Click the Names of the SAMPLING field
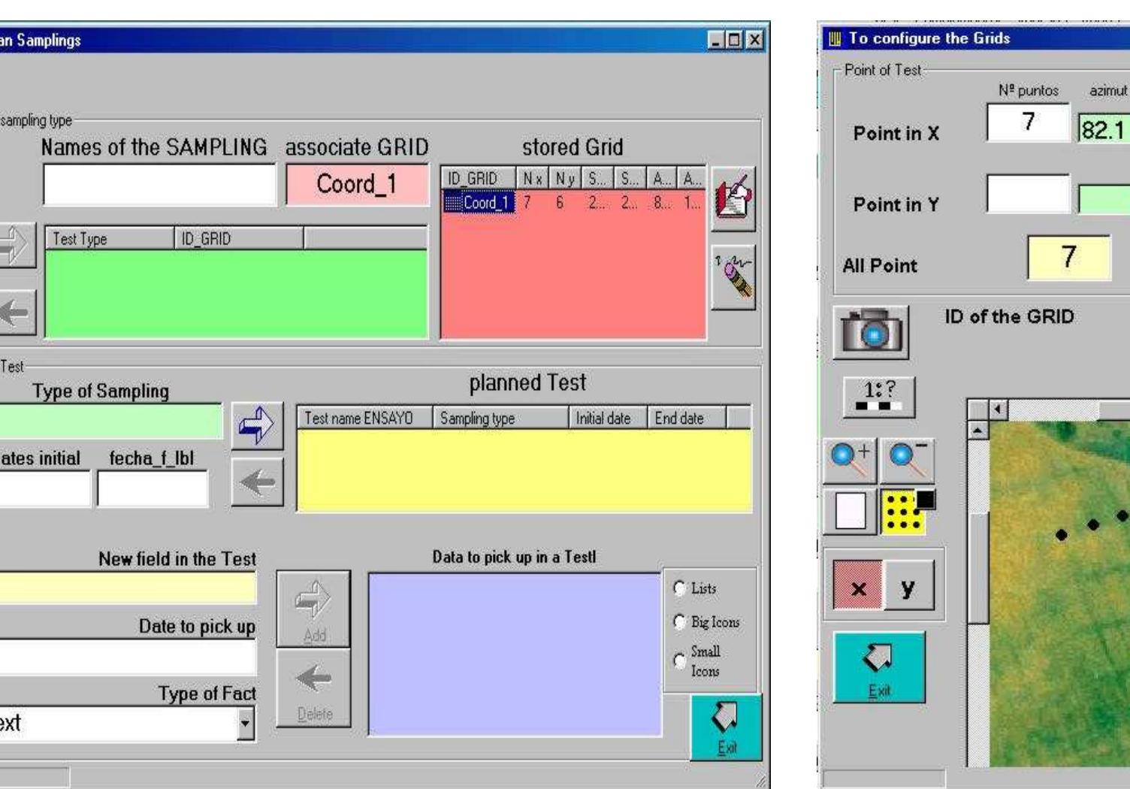Image resolution: width=1130 pixels, height=789 pixels. pos(159,184)
